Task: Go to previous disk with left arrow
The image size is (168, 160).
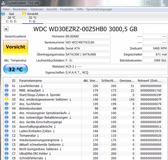Action: click(6, 29)
